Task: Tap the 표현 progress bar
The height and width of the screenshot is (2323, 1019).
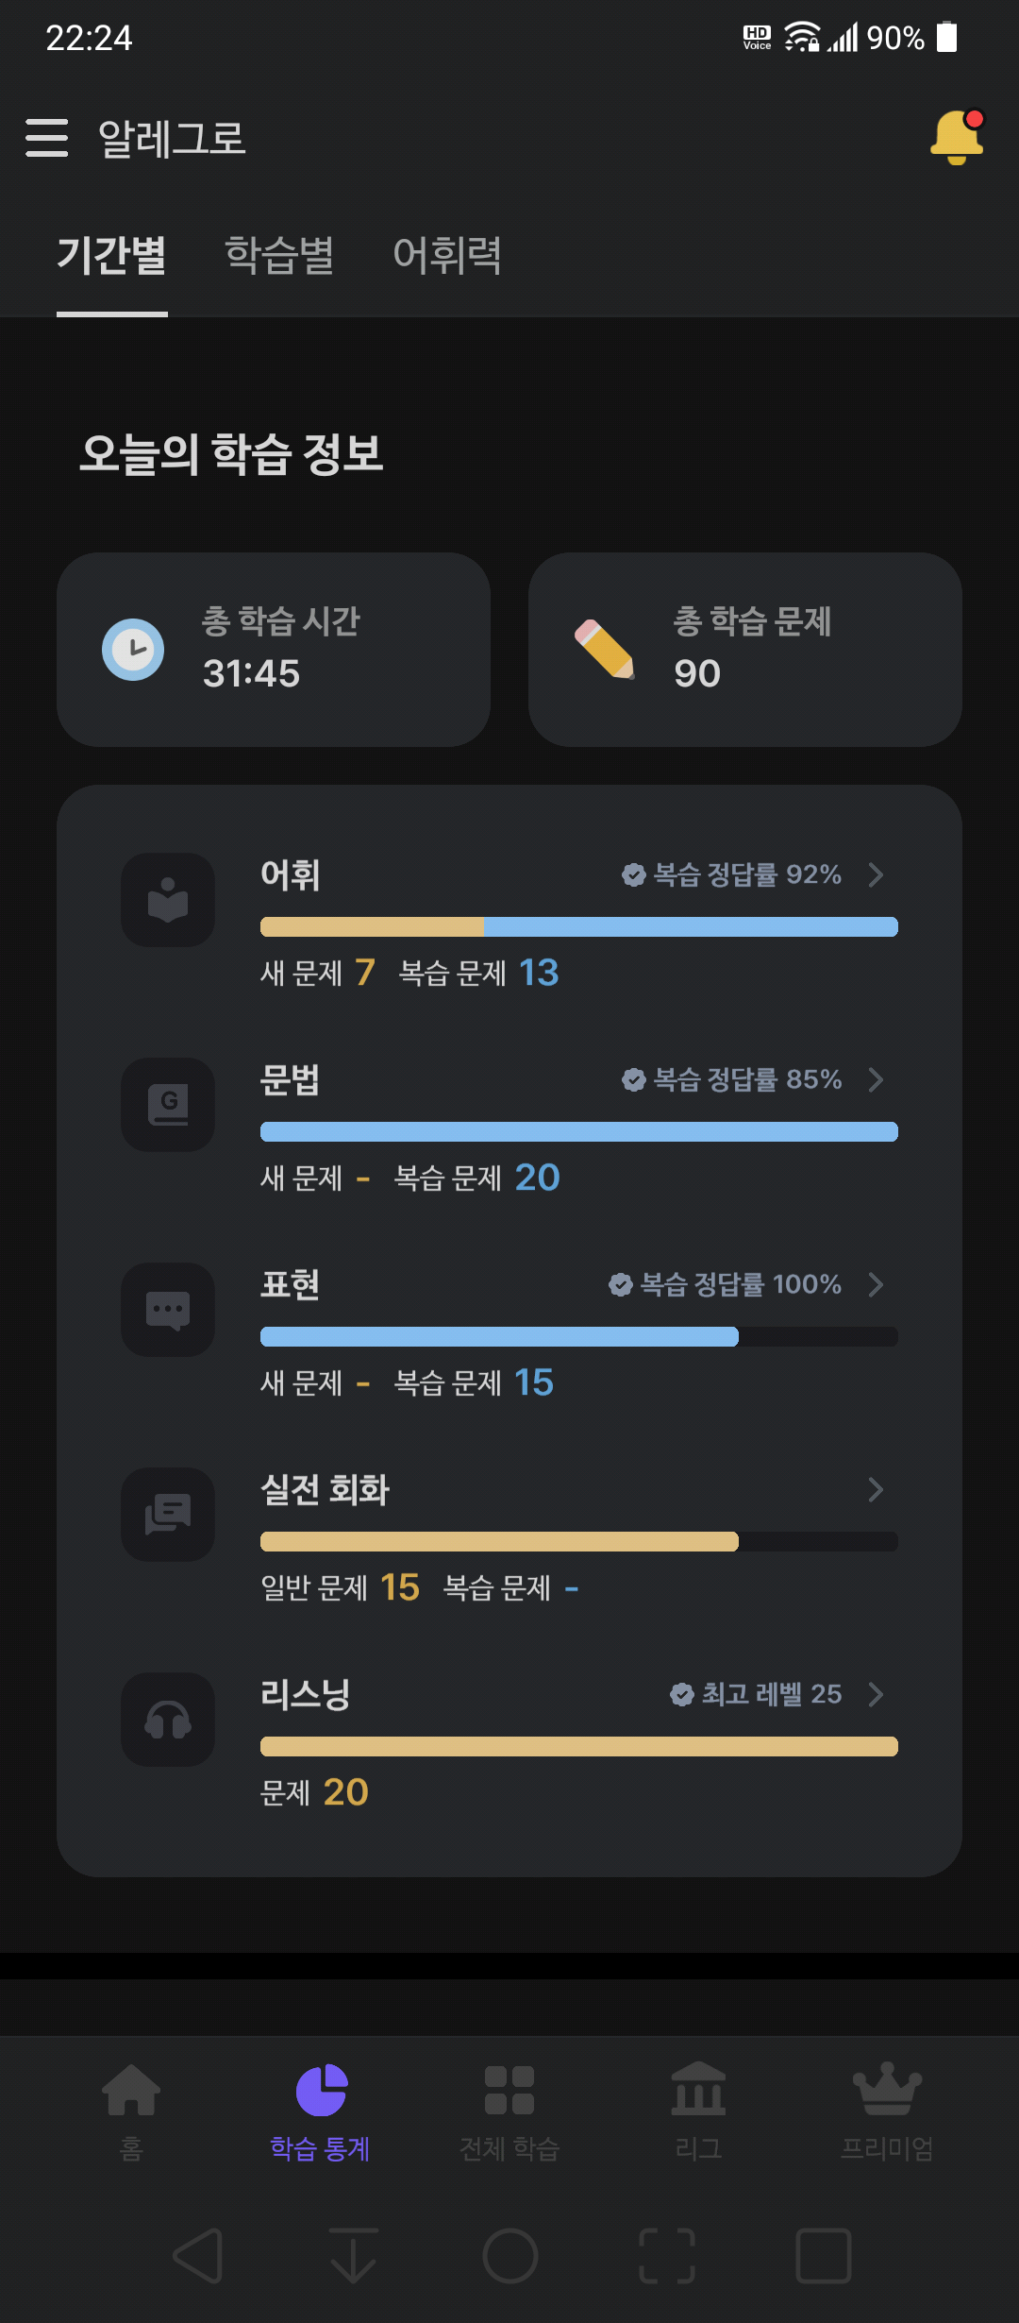Action: (579, 1336)
